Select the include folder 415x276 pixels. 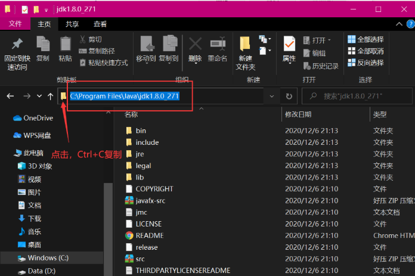click(x=143, y=142)
